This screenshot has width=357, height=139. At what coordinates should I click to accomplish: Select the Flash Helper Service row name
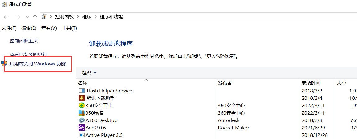tap(109, 91)
